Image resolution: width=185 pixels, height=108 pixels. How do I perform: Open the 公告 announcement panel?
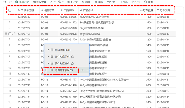136,2
